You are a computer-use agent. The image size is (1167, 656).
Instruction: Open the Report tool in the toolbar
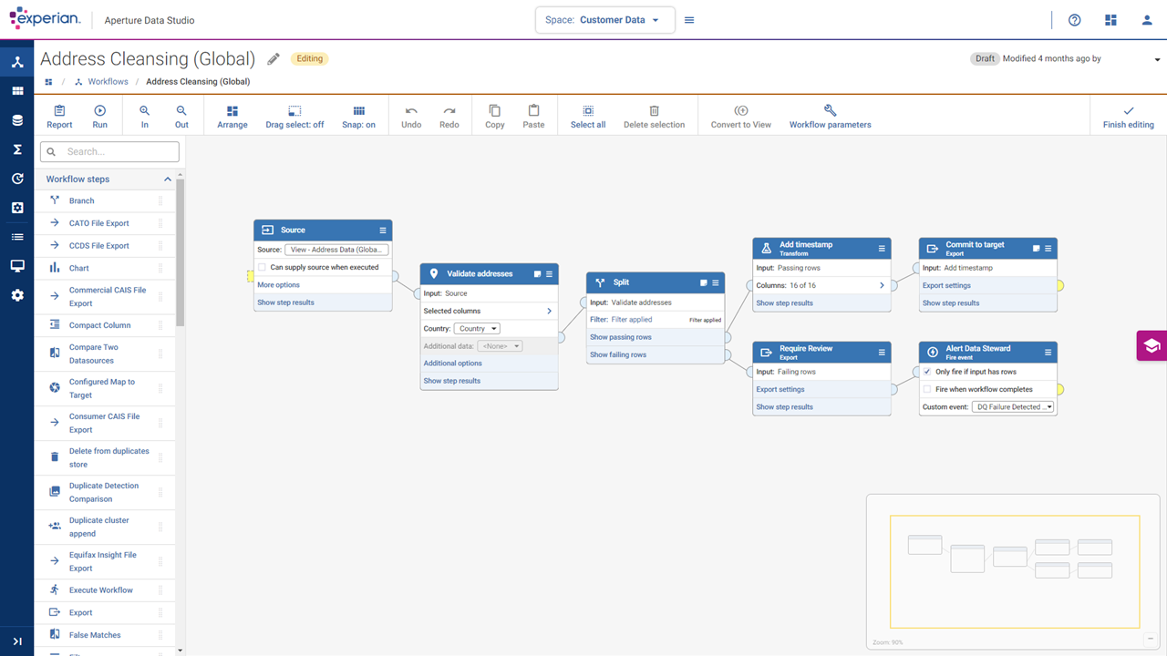point(58,116)
